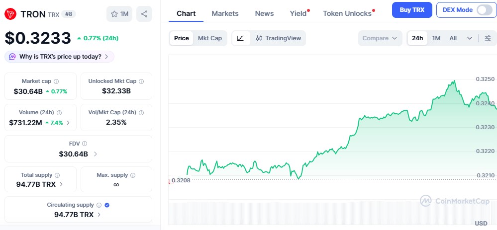Select 1M time range

[436, 38]
